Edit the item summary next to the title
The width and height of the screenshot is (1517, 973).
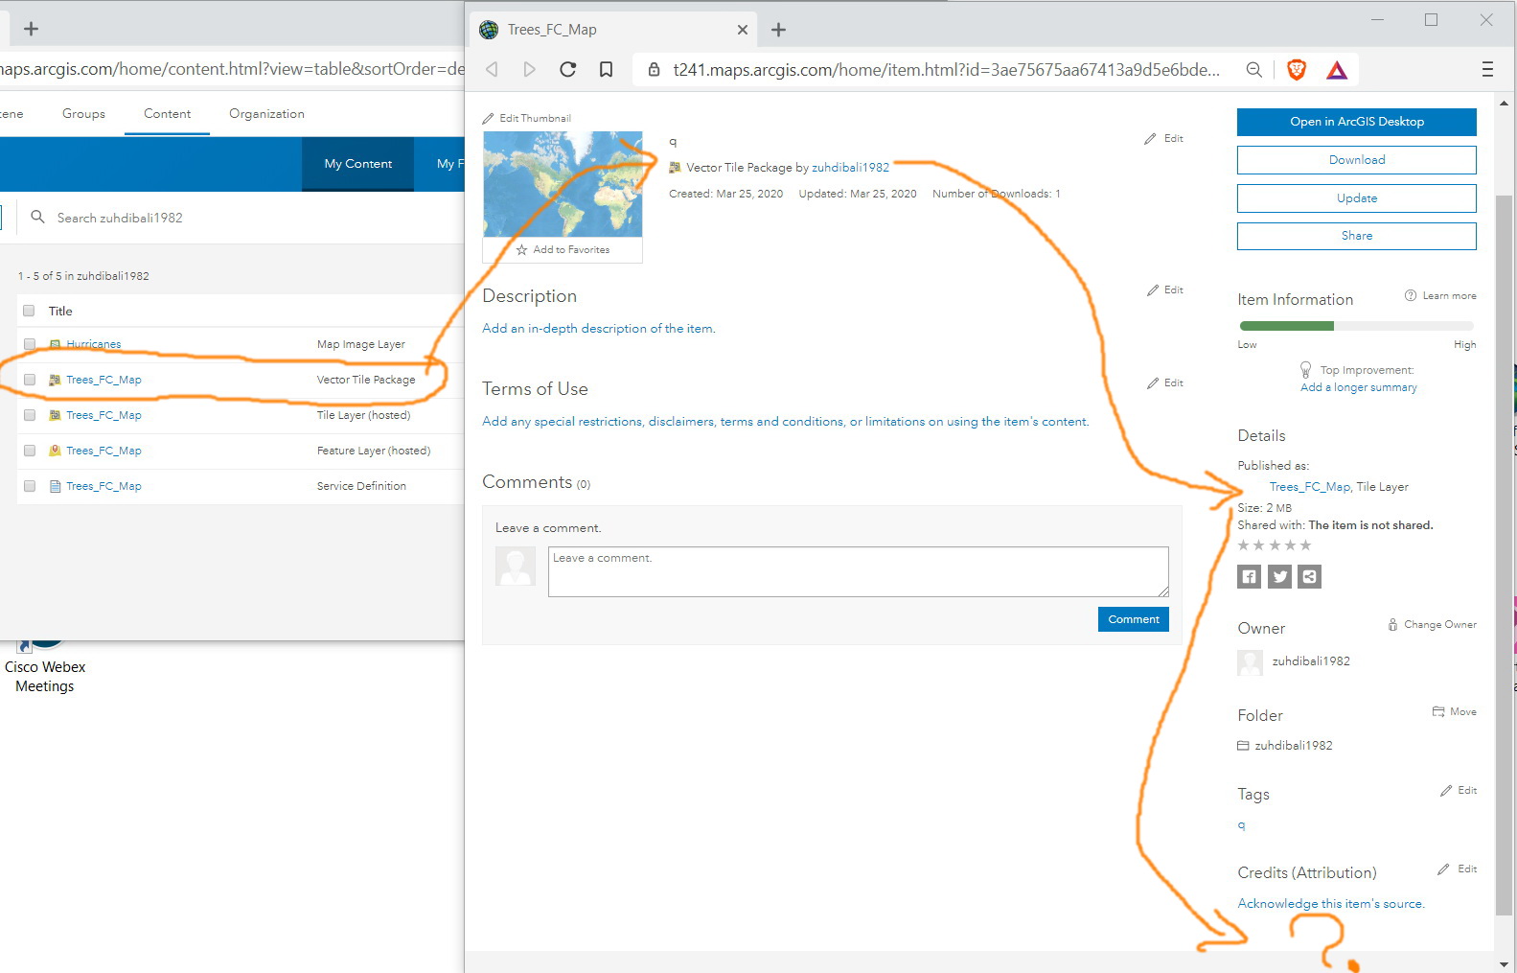click(1163, 139)
